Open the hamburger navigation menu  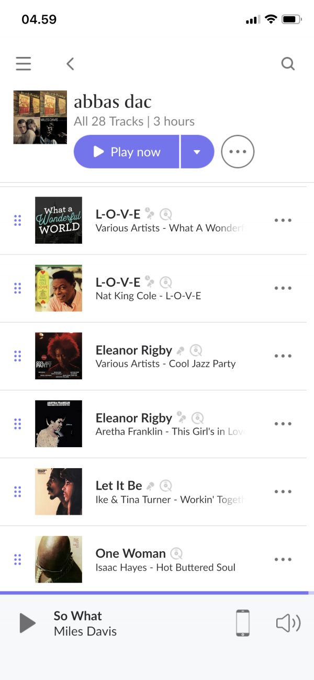click(x=24, y=64)
